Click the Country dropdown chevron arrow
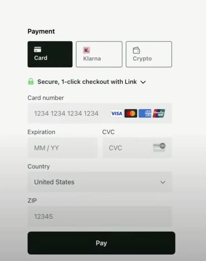Image resolution: width=206 pixels, height=261 pixels. (x=163, y=182)
